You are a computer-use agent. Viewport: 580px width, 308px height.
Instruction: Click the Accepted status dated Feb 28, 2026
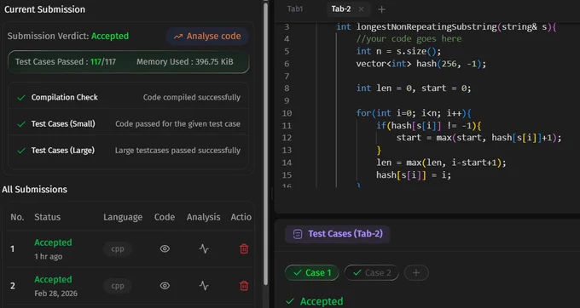click(53, 280)
